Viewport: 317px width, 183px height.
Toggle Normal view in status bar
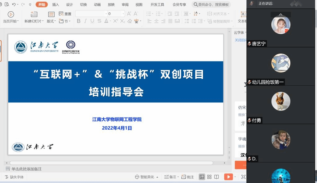click(202, 177)
